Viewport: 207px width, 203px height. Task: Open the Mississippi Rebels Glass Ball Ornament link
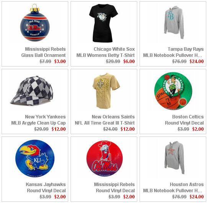pos(43,52)
